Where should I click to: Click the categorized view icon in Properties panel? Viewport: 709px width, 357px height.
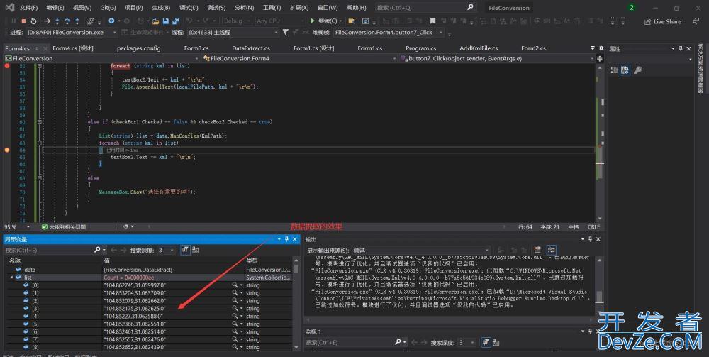coord(614,70)
